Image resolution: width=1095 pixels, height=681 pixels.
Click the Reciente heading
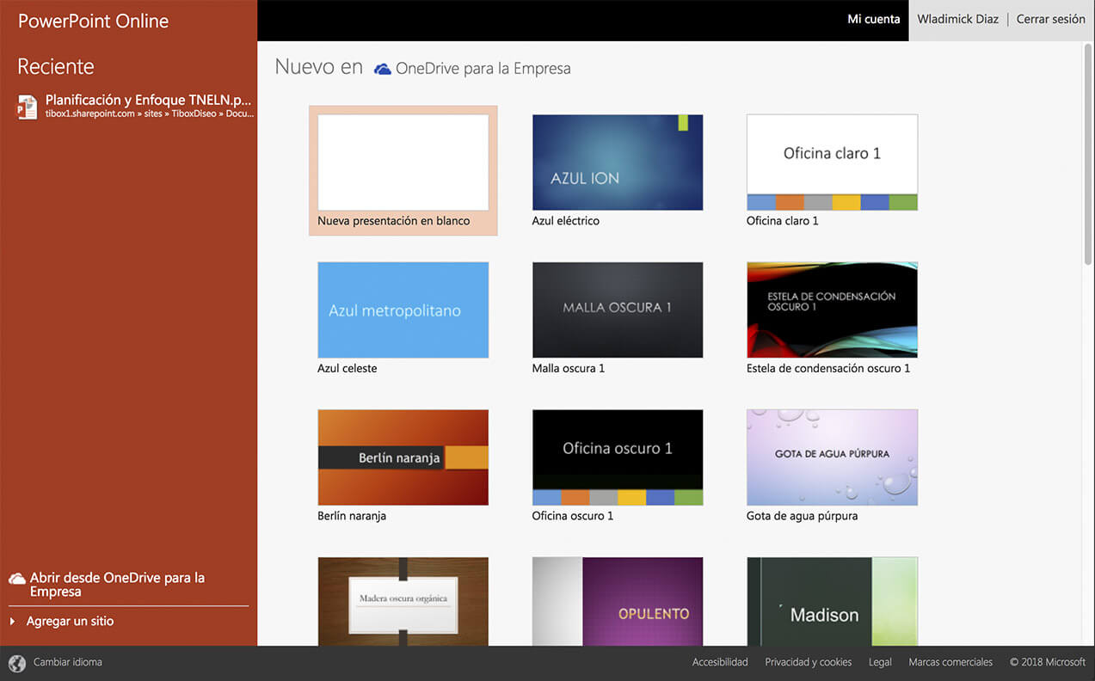56,66
